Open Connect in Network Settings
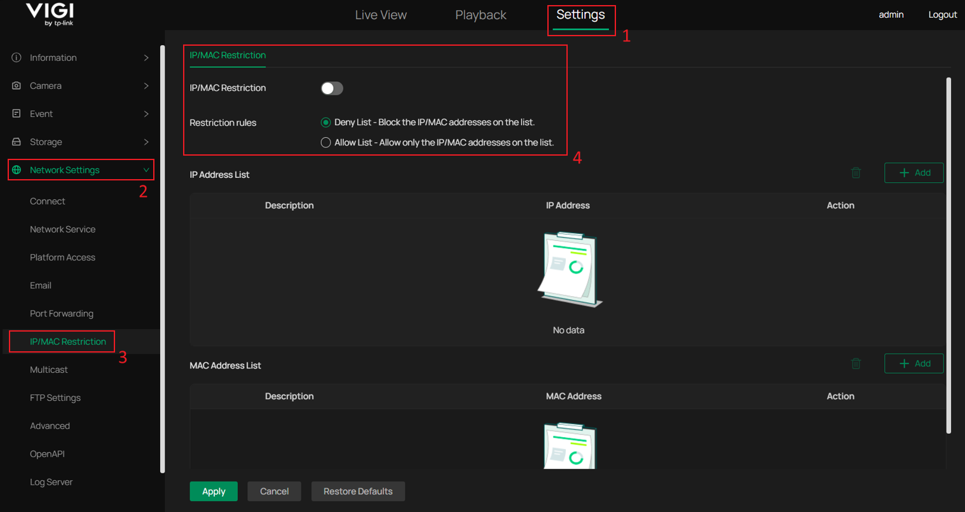 48,201
